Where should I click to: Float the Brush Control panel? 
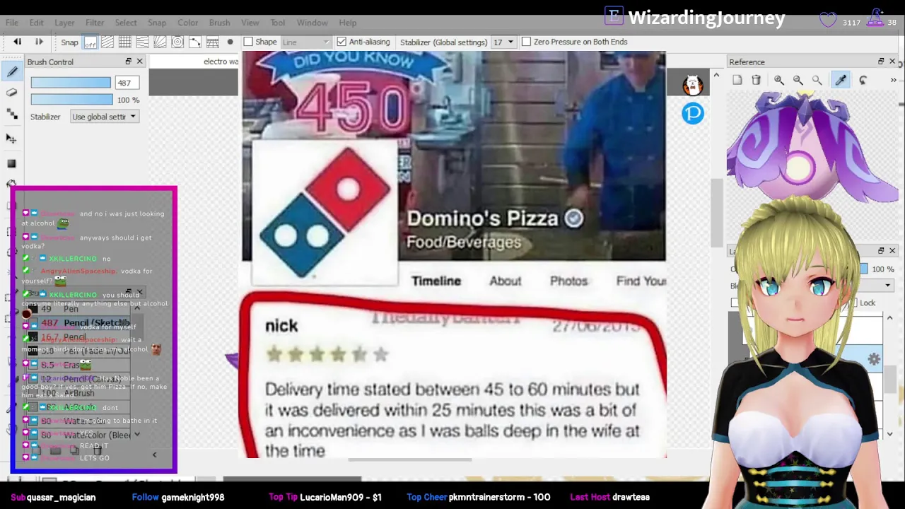(x=128, y=62)
